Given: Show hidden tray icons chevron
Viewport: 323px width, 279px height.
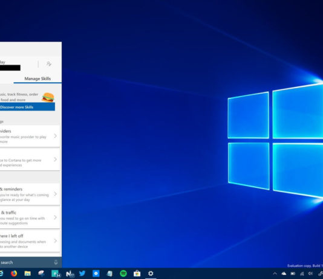Looking at the screenshot, I should [x=275, y=274].
